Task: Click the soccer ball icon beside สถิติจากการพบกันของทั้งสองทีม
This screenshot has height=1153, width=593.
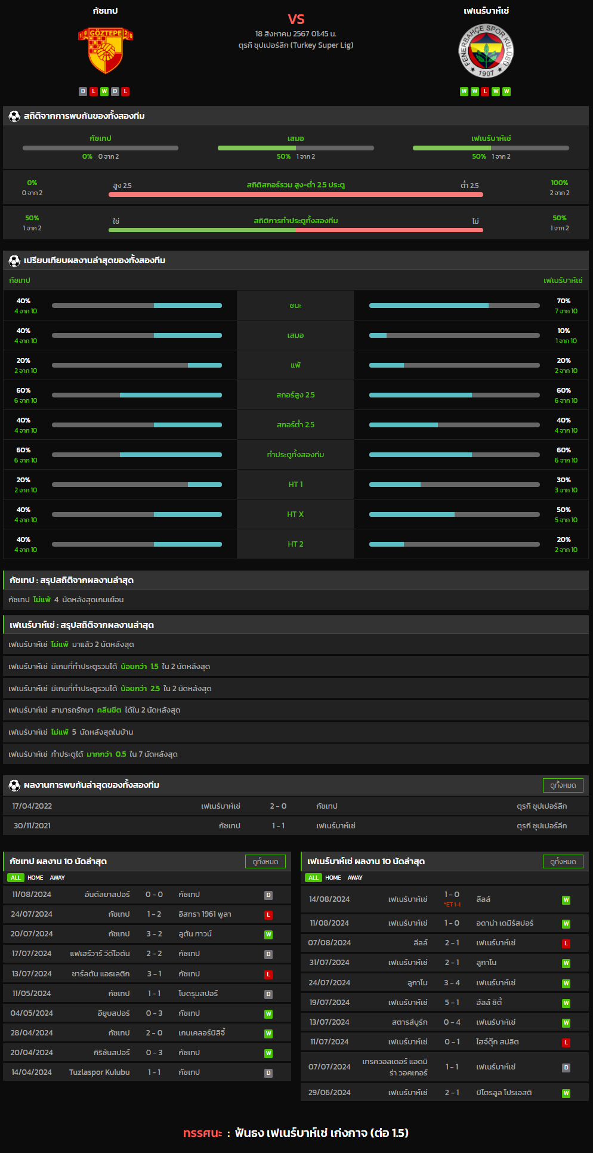Action: click(x=14, y=116)
